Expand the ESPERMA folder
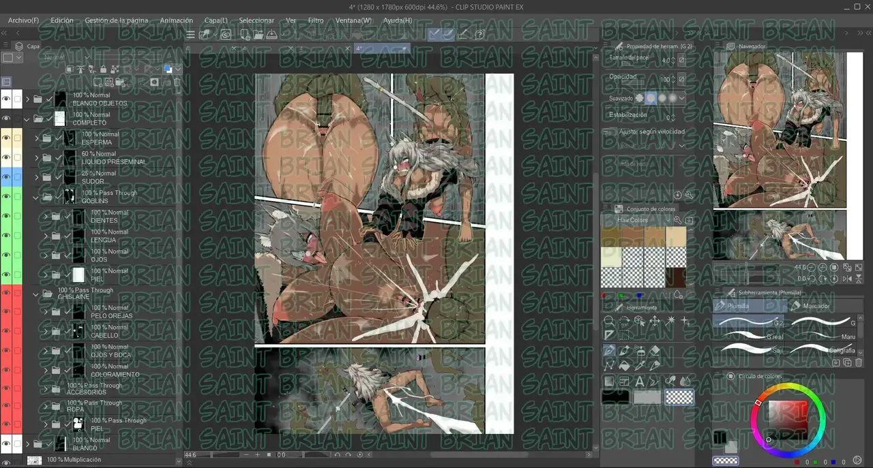The width and height of the screenshot is (873, 468). [x=37, y=138]
